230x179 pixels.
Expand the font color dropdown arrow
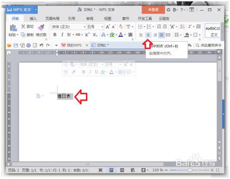click(125, 35)
